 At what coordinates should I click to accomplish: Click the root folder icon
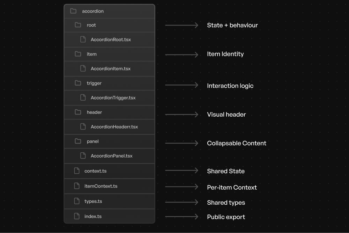(x=78, y=25)
